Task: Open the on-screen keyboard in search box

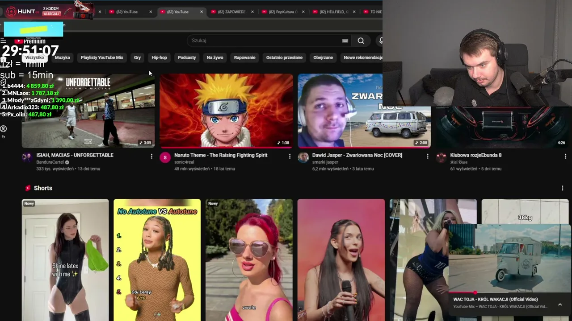Action: 345,41
